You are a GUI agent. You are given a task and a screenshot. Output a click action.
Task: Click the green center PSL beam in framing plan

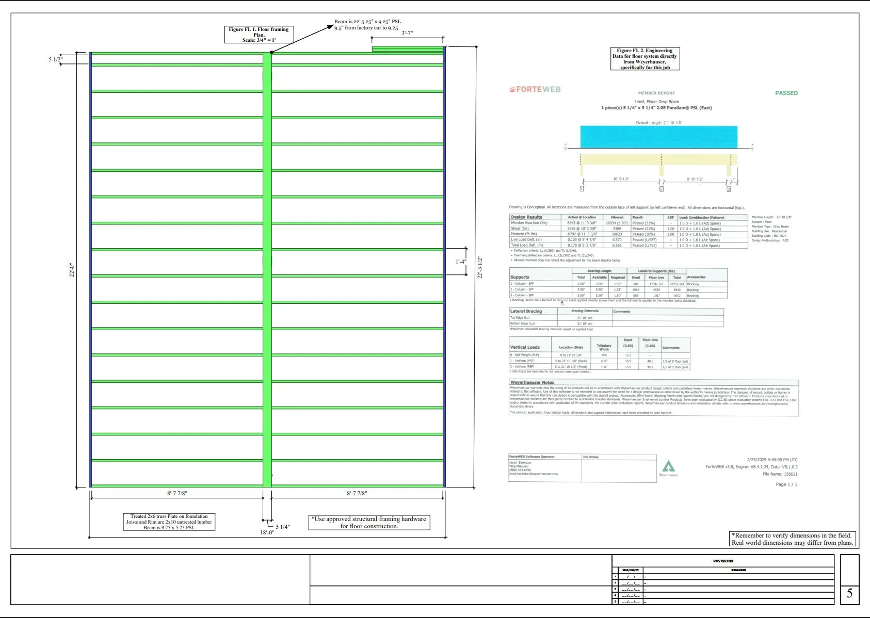(267, 270)
